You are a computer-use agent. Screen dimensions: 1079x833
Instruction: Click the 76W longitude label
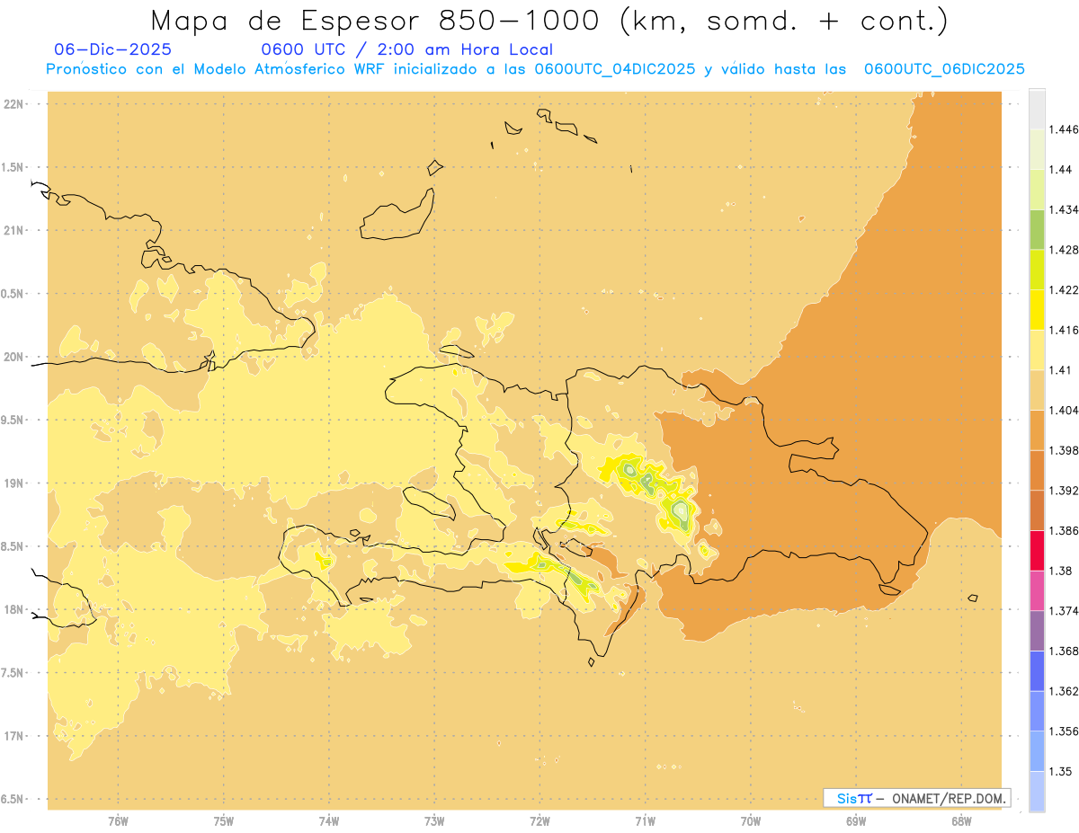pos(118,820)
